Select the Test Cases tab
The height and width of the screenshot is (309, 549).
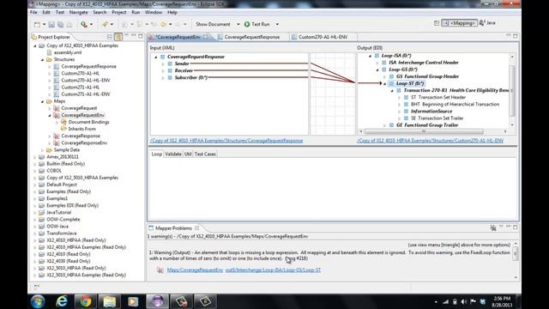(205, 154)
